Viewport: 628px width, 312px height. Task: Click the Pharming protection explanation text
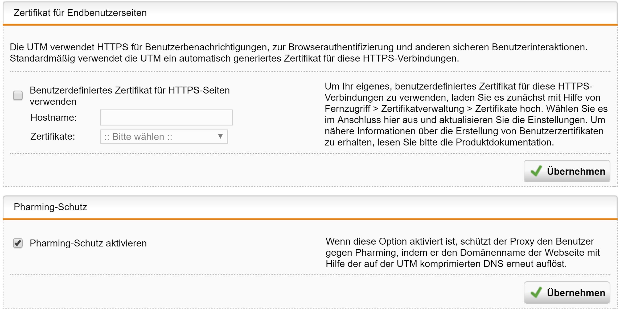coord(462,253)
